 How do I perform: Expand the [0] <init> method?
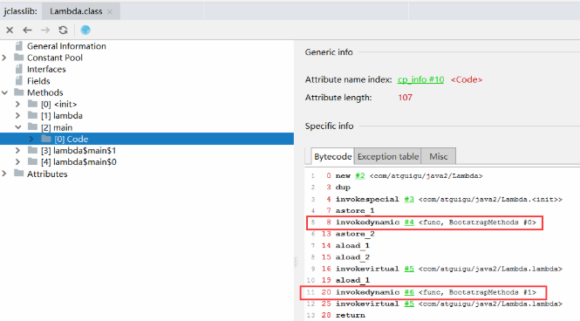17,105
